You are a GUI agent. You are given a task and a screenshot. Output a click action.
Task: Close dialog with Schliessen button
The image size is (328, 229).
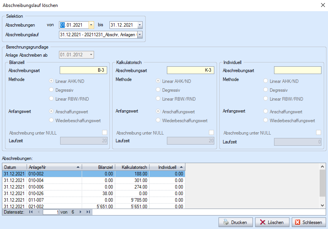309,222
